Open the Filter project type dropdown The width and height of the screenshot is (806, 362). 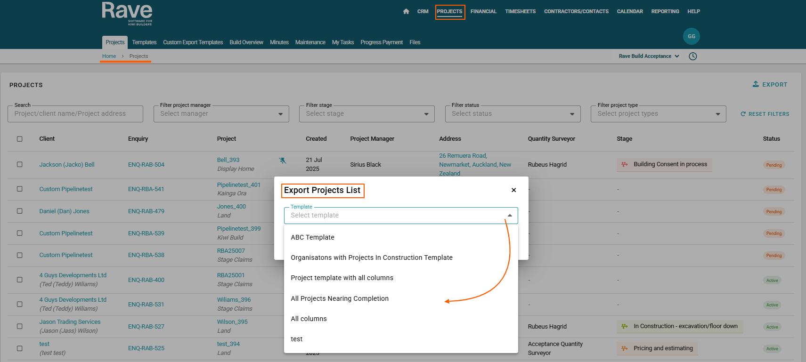point(658,114)
